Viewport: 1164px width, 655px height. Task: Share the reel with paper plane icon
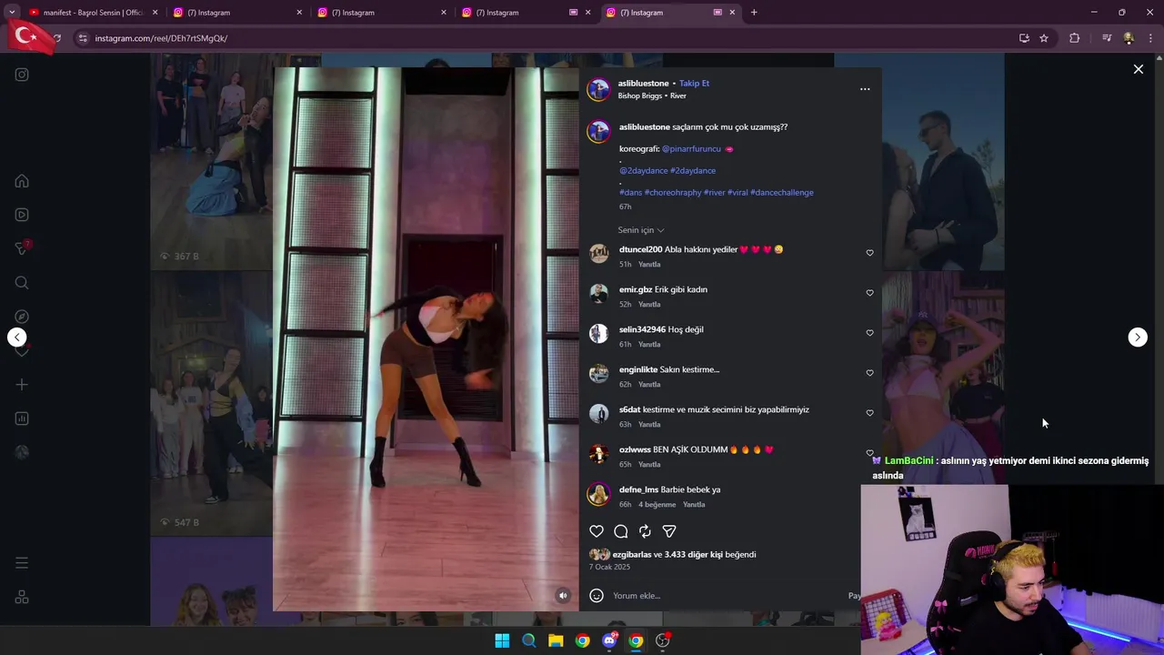click(x=669, y=531)
